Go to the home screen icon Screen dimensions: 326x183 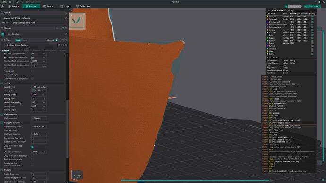pos(2,6)
